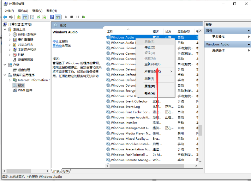The image size is (251, 181).
Task: Collapse the 系统工具 tree node
Action: [5, 30]
